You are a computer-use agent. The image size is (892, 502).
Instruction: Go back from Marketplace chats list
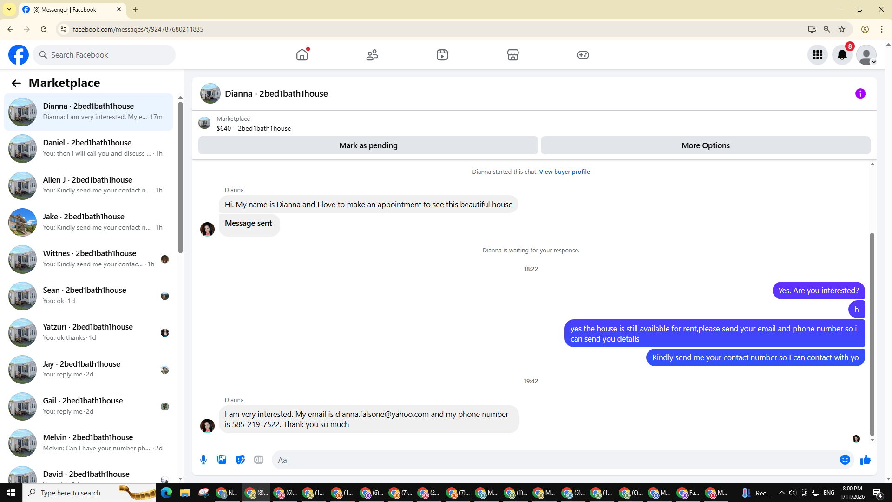pyautogui.click(x=16, y=83)
